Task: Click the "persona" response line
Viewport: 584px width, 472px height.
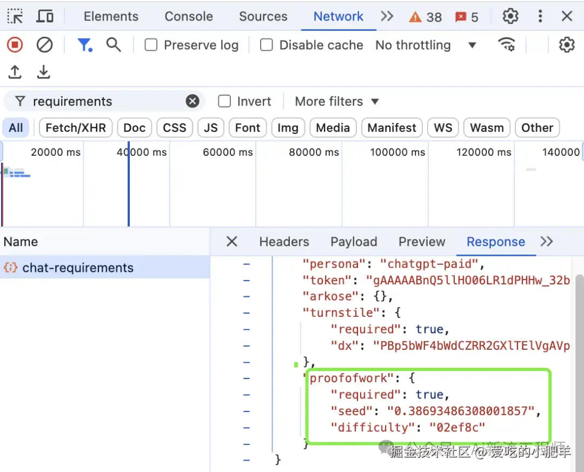Action: [393, 264]
